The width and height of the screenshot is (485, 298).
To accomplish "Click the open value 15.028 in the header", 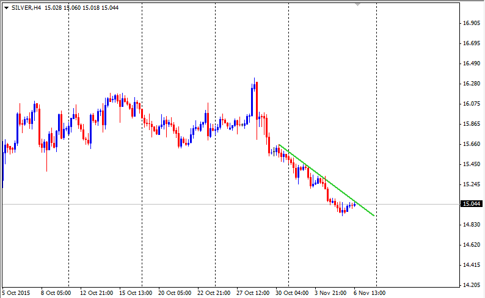I will 53,8.
